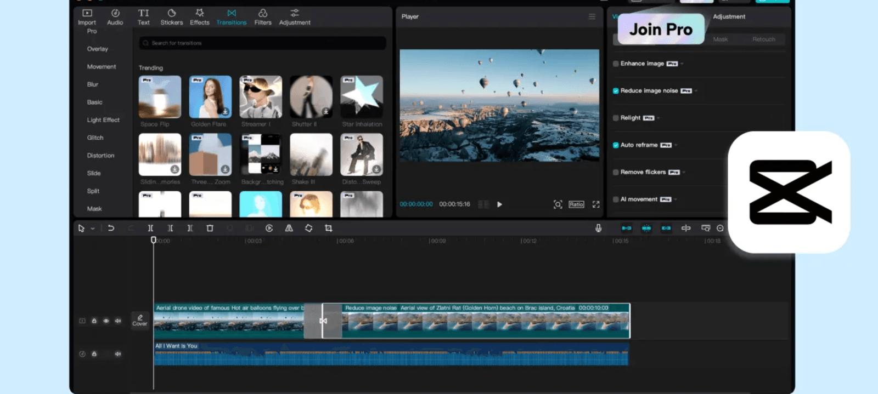Image resolution: width=878 pixels, height=394 pixels.
Task: Expand the Enhance image options arrow
Action: pos(682,64)
